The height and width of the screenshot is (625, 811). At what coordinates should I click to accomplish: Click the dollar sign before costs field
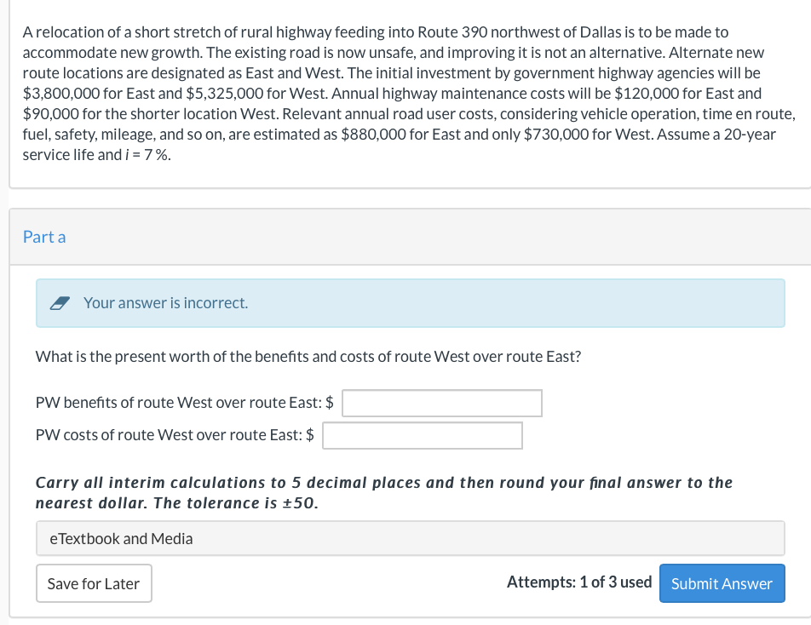(x=310, y=435)
